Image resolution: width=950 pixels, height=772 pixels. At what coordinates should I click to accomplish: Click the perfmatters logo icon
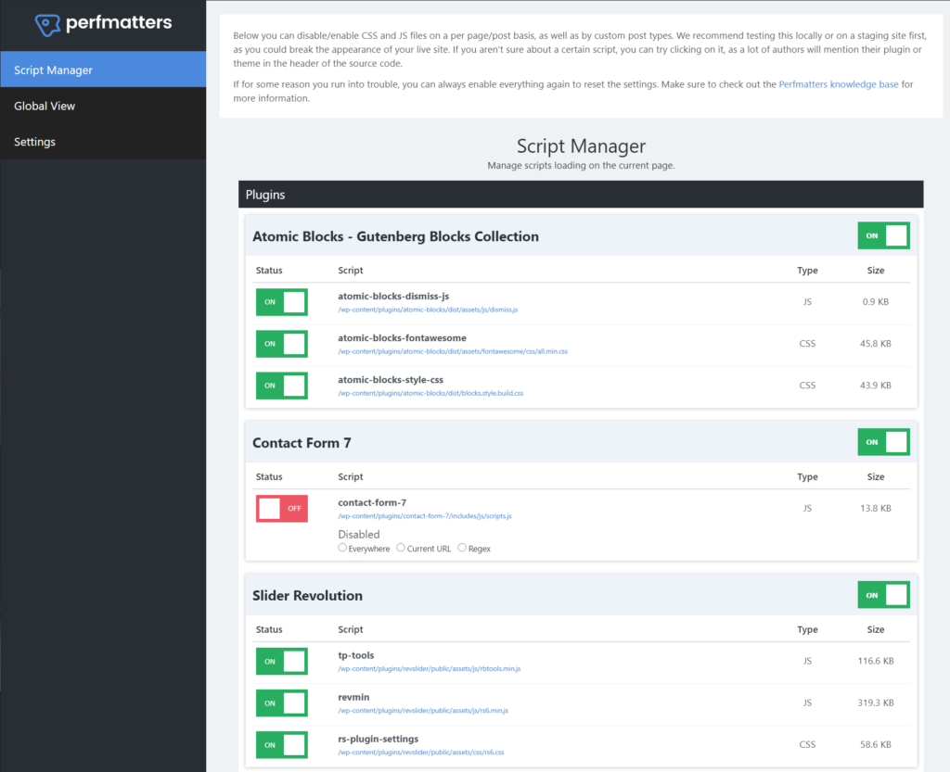click(x=46, y=22)
